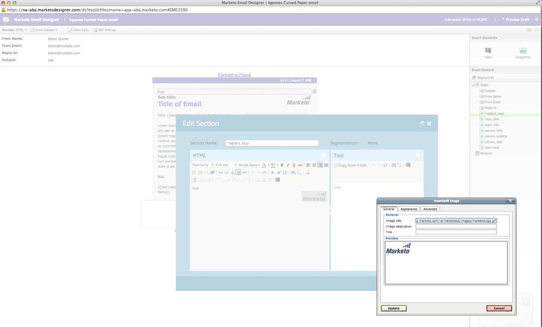The image size is (542, 327).
Task: Open the Font size dropdown
Action: coord(225,165)
